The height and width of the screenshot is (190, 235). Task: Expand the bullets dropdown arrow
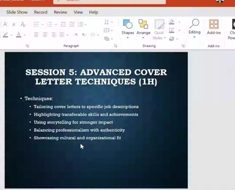pos(43,24)
